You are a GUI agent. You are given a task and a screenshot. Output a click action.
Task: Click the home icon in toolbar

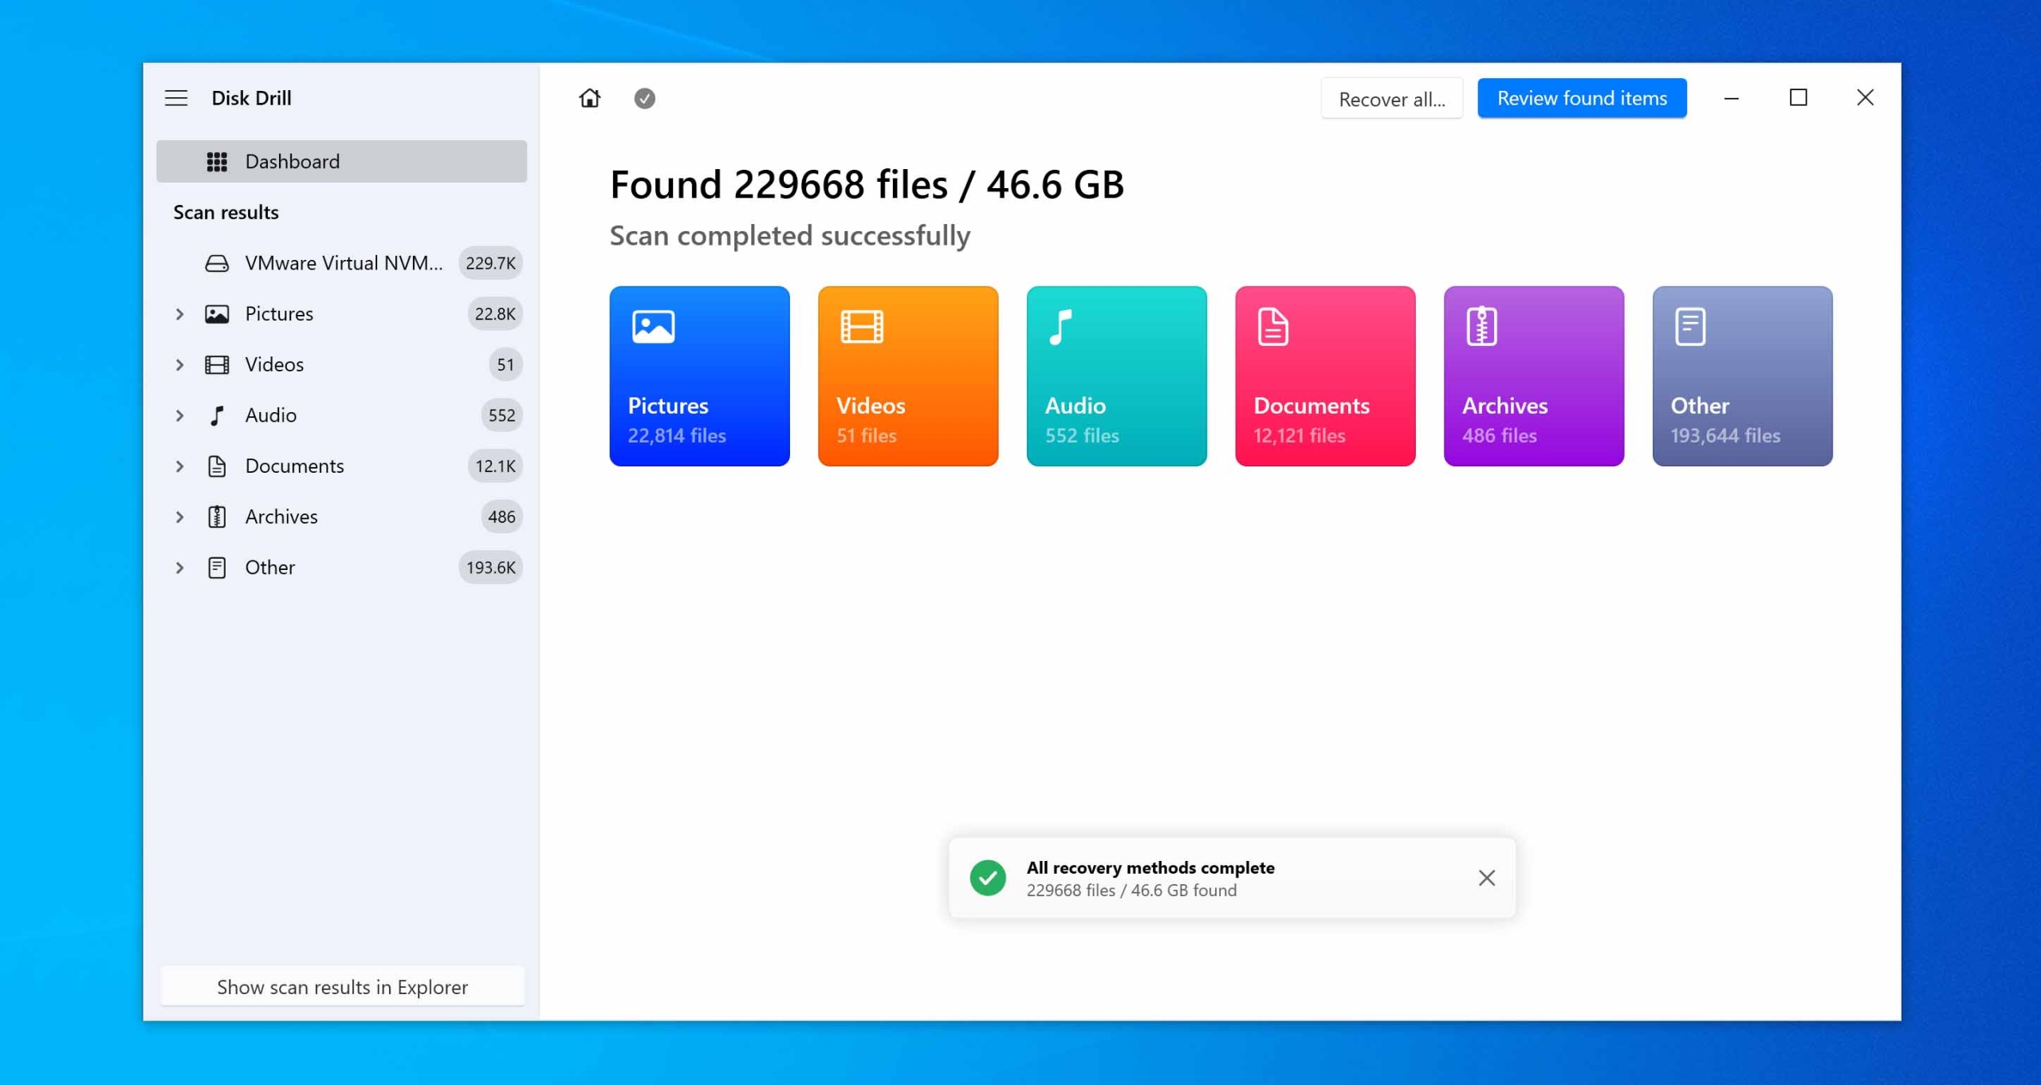tap(589, 98)
